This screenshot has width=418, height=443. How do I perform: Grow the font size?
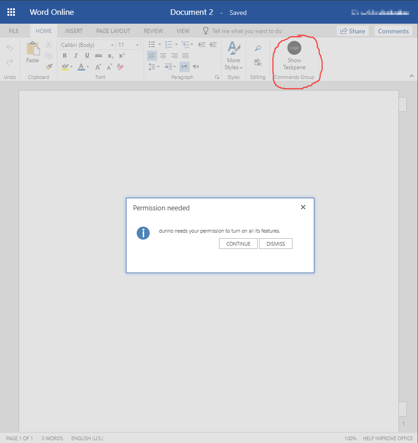[x=98, y=67]
